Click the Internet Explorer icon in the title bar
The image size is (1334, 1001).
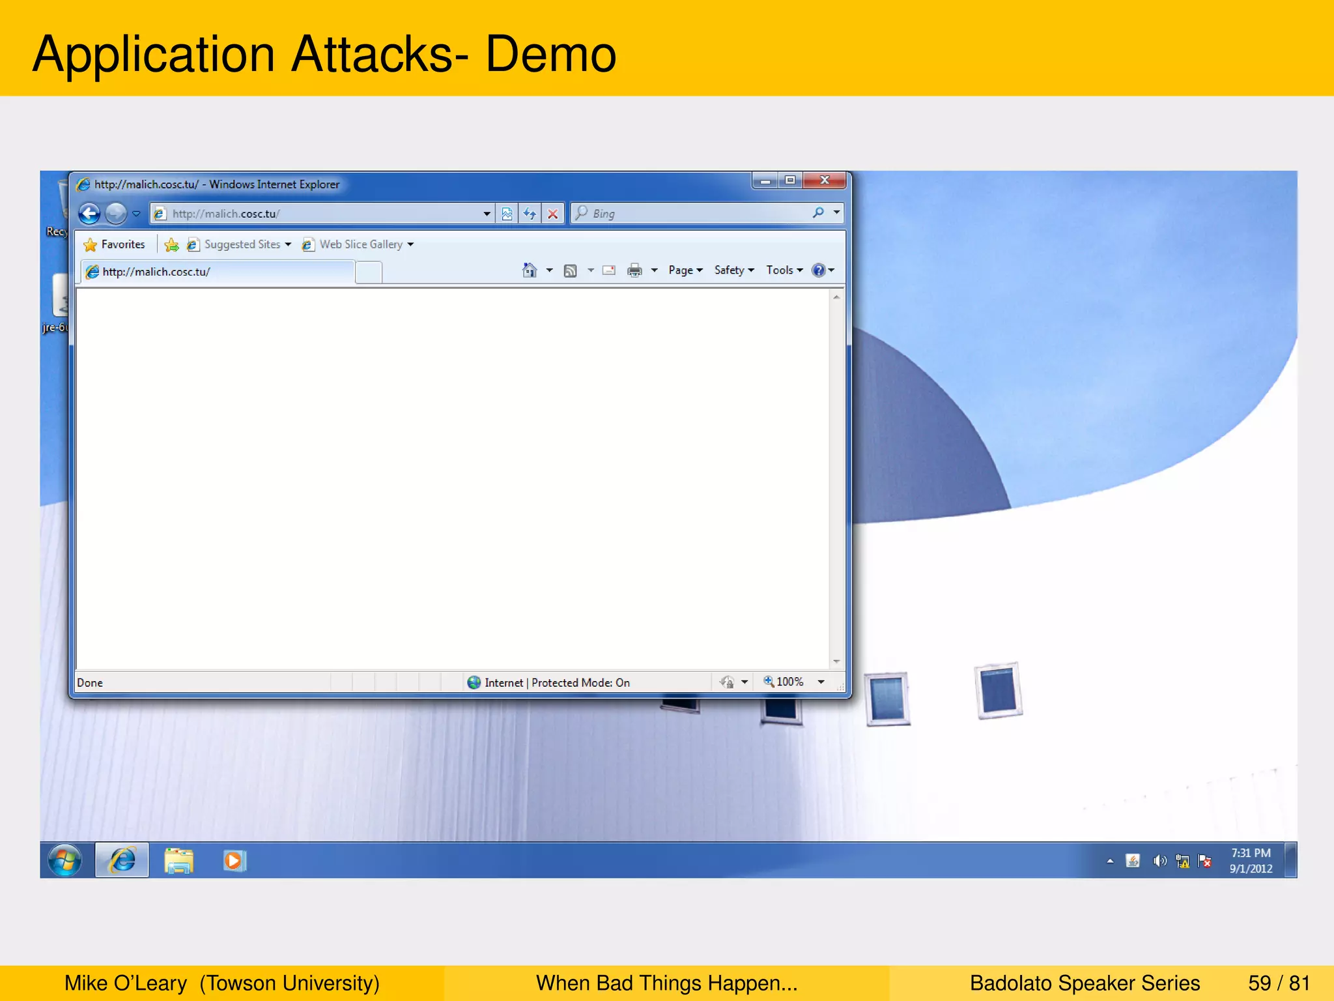click(x=83, y=184)
